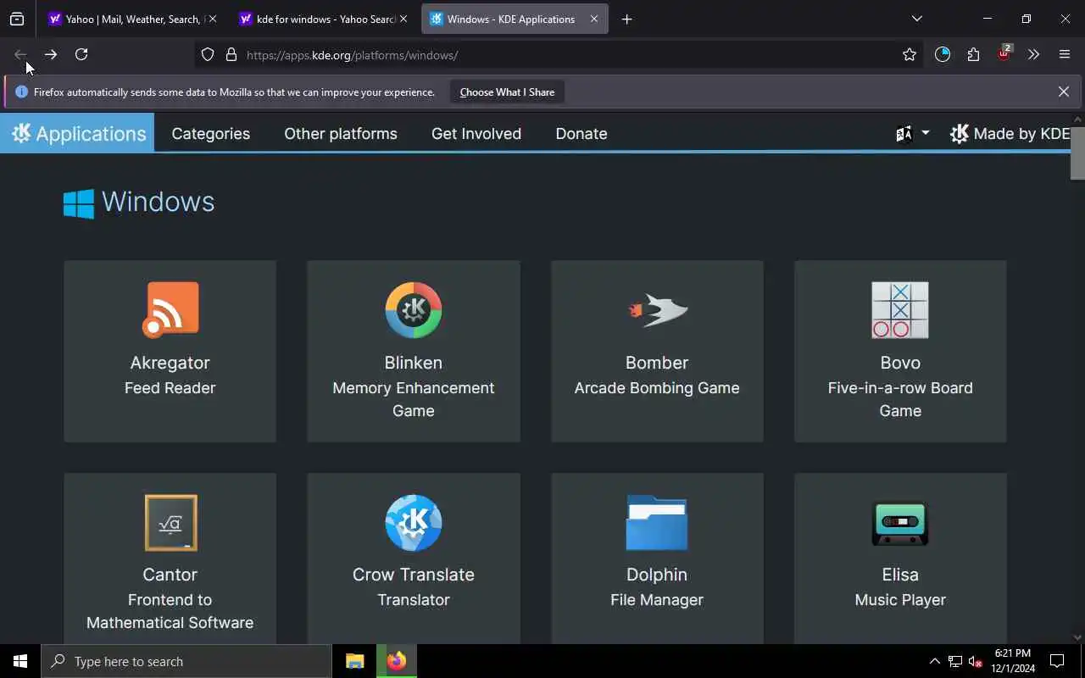1085x678 pixels.
Task: Open File Explorer from the taskbar
Action: click(x=355, y=661)
